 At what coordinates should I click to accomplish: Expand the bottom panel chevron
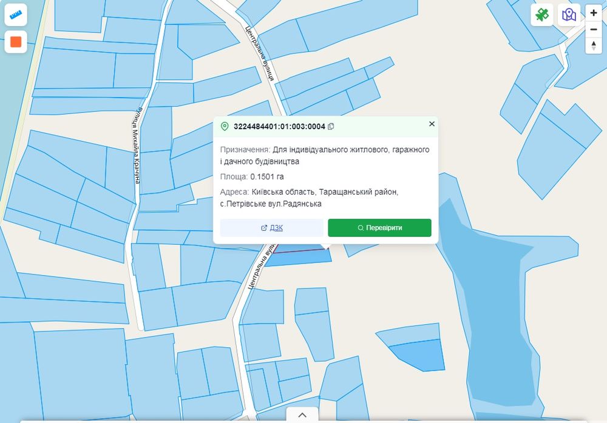(x=302, y=415)
